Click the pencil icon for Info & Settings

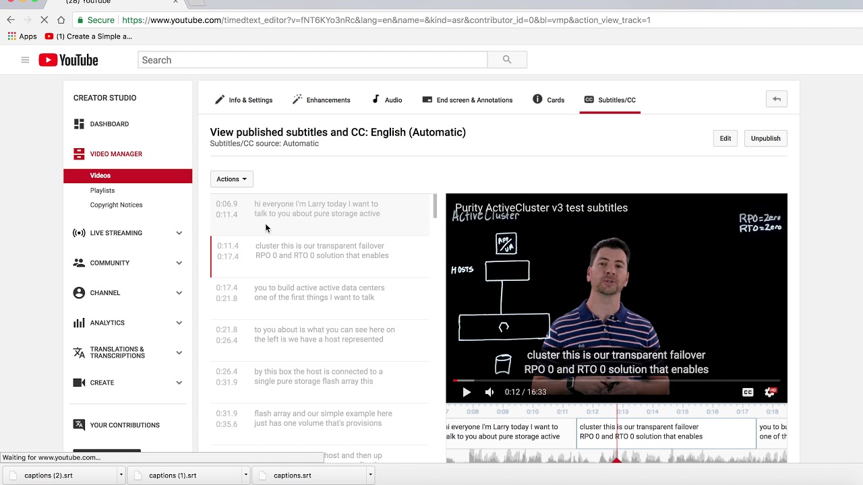(220, 100)
